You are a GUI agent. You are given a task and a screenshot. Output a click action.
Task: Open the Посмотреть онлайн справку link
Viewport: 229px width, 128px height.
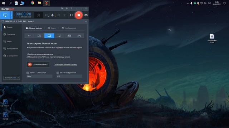coord(65,65)
